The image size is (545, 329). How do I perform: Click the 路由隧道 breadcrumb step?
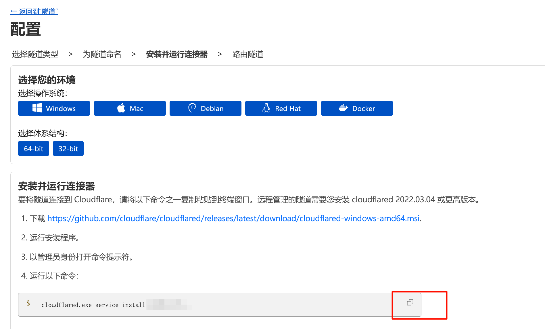click(x=248, y=54)
